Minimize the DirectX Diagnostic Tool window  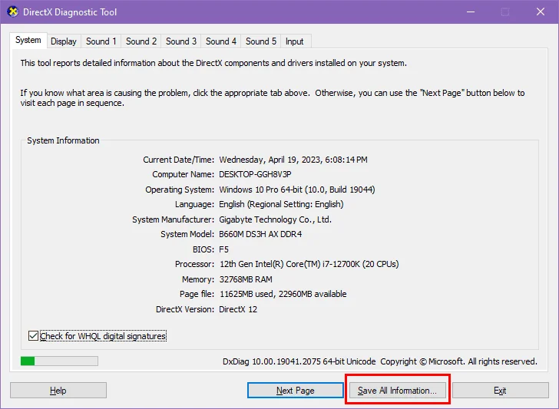(471, 12)
